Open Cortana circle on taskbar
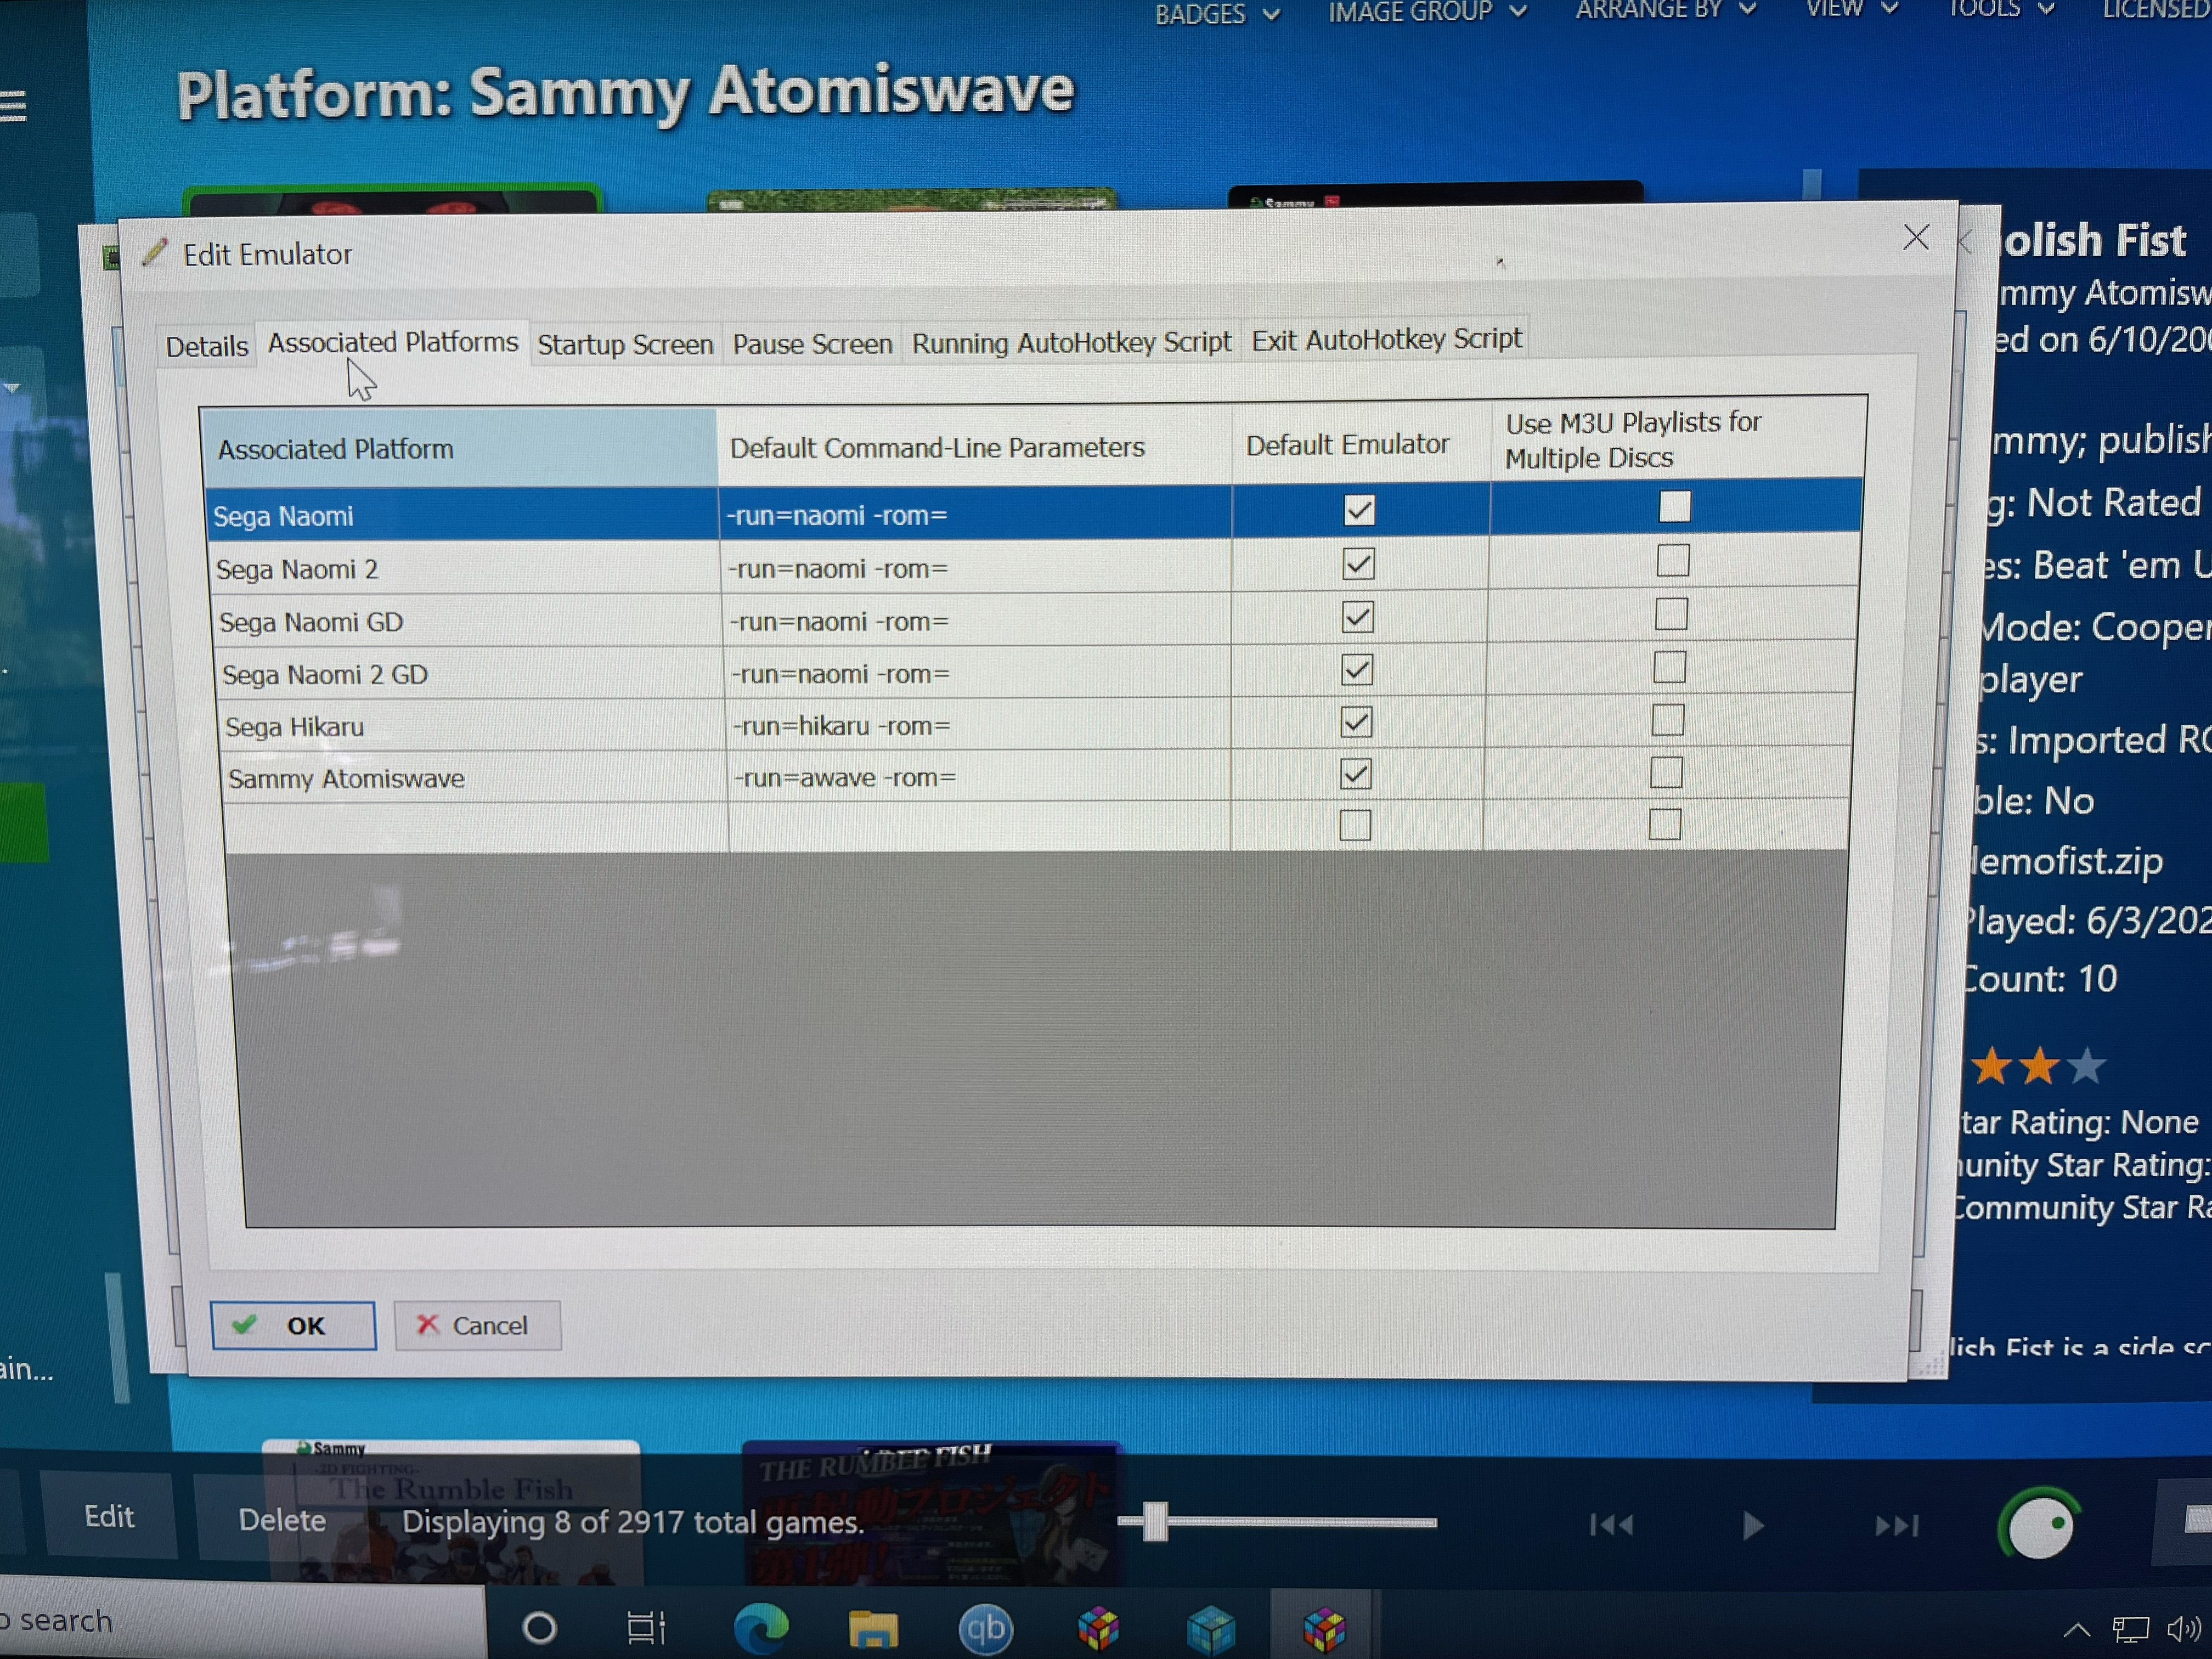Image resolution: width=2212 pixels, height=1659 pixels. [x=540, y=1627]
